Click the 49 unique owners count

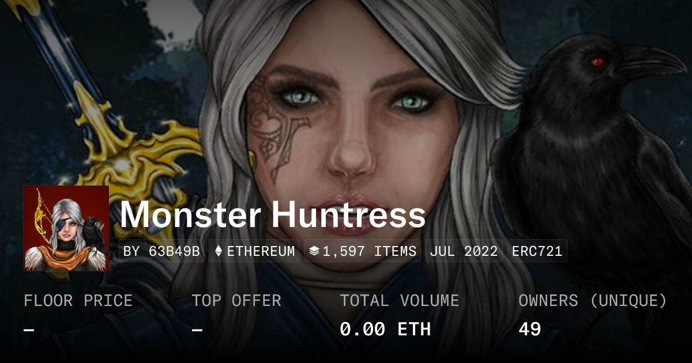[529, 330]
